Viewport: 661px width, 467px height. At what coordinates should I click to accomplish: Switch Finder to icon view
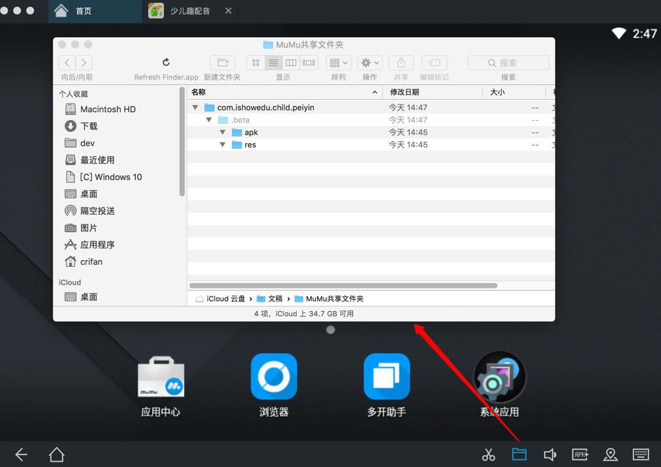click(x=256, y=63)
